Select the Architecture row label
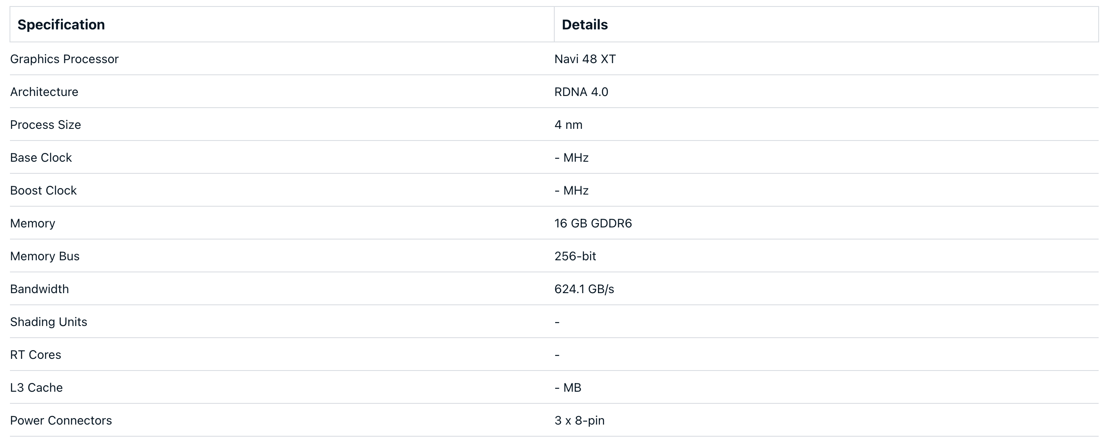The width and height of the screenshot is (1106, 441). [44, 92]
